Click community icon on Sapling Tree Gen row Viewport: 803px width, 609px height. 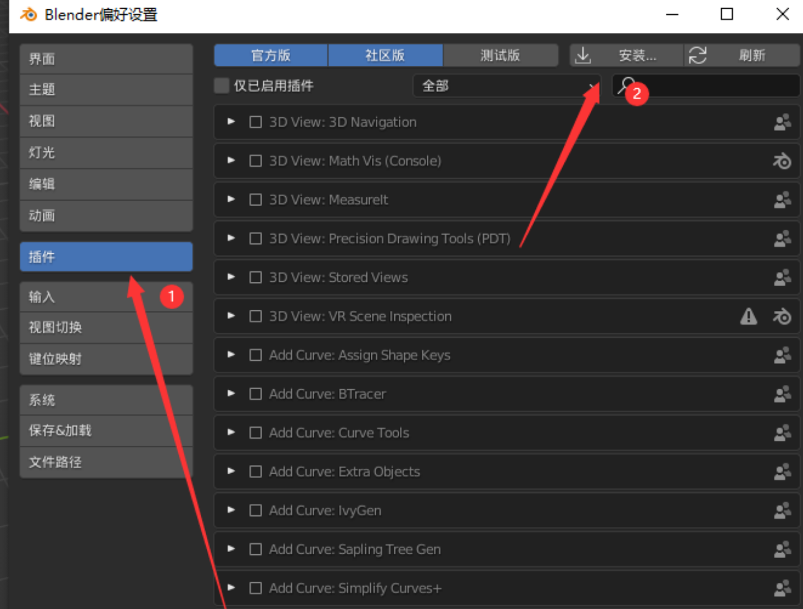783,549
